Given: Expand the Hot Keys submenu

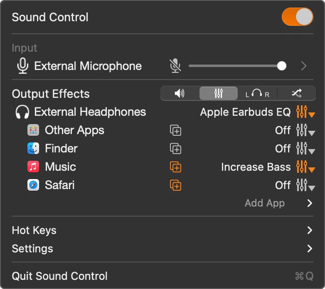Looking at the screenshot, I should [309, 230].
